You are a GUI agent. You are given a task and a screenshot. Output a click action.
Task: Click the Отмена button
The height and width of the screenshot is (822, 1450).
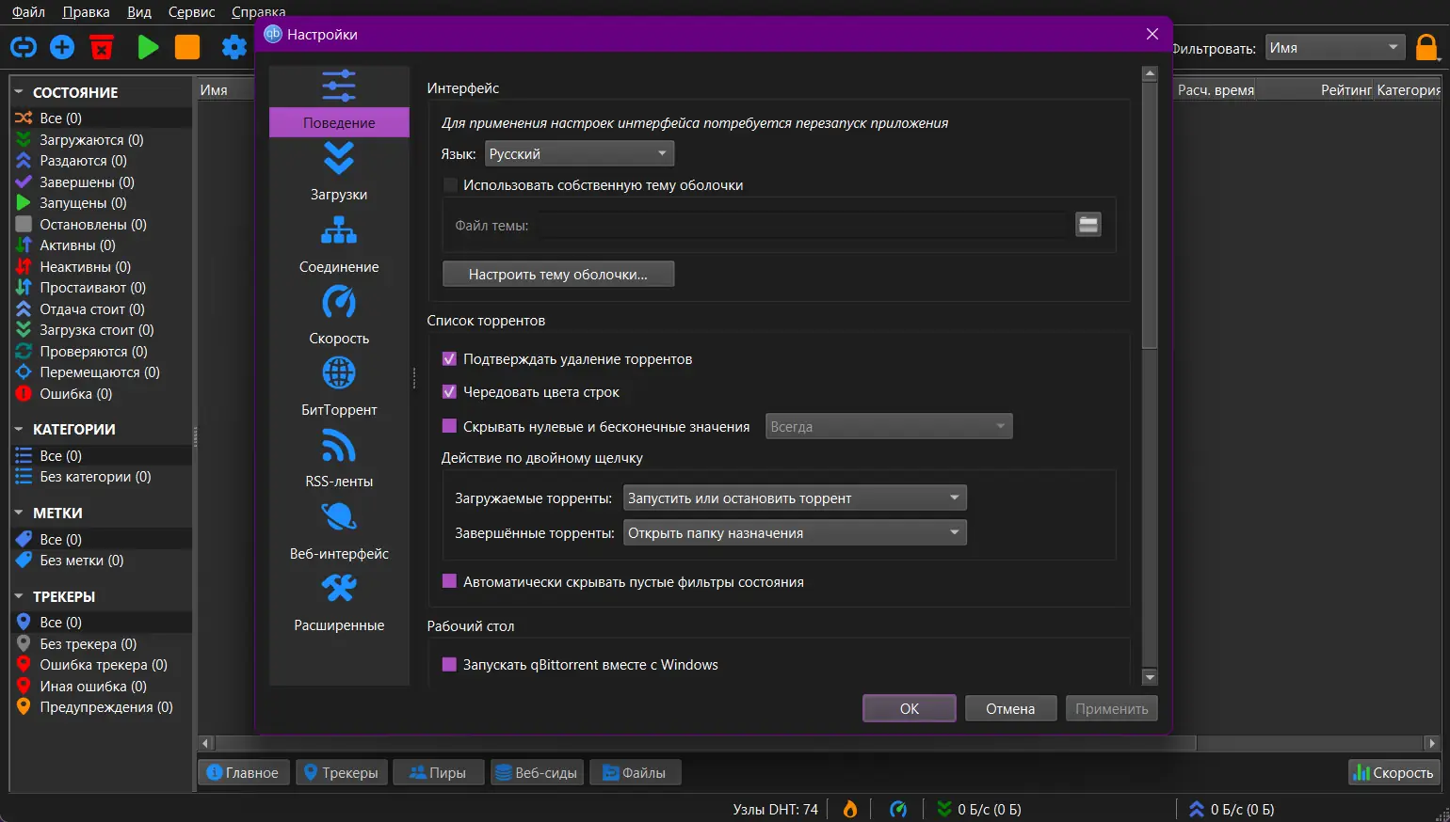[x=1010, y=709]
